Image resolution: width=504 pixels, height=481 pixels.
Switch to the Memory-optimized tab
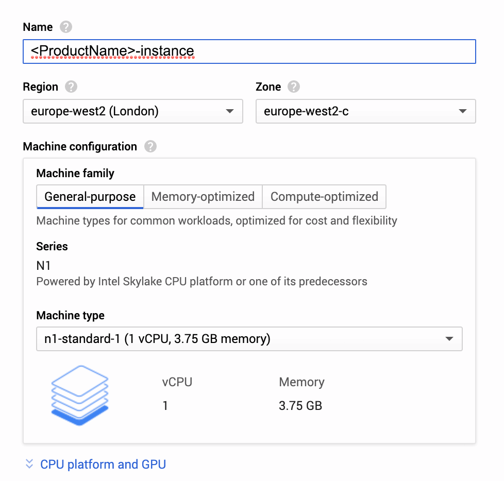pyautogui.click(x=203, y=197)
